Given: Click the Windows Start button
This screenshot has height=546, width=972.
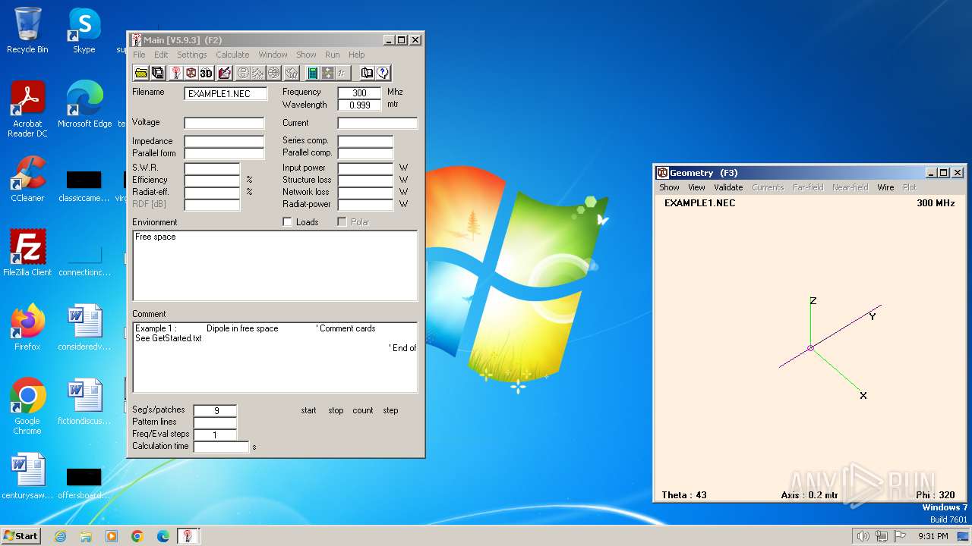Looking at the screenshot, I should point(21,535).
